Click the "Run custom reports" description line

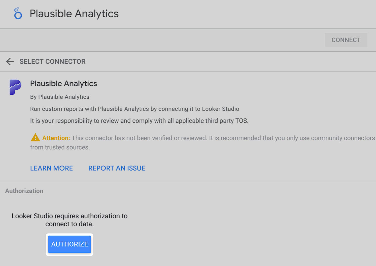tap(135, 109)
